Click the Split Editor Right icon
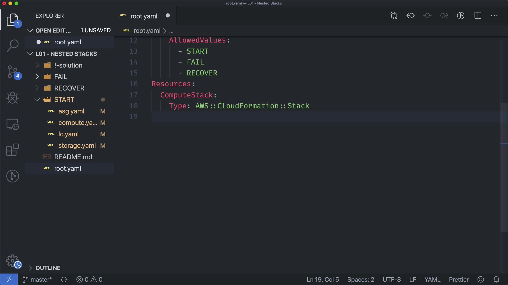This screenshot has width=508, height=285. [478, 16]
